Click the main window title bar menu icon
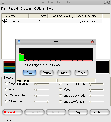The width and height of the screenshot is (111, 122). coord(3,2)
